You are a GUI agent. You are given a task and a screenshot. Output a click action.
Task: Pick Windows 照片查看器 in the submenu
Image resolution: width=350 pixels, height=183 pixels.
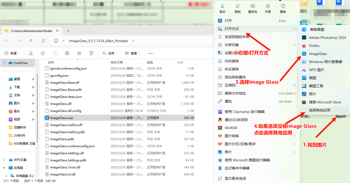click(325, 62)
